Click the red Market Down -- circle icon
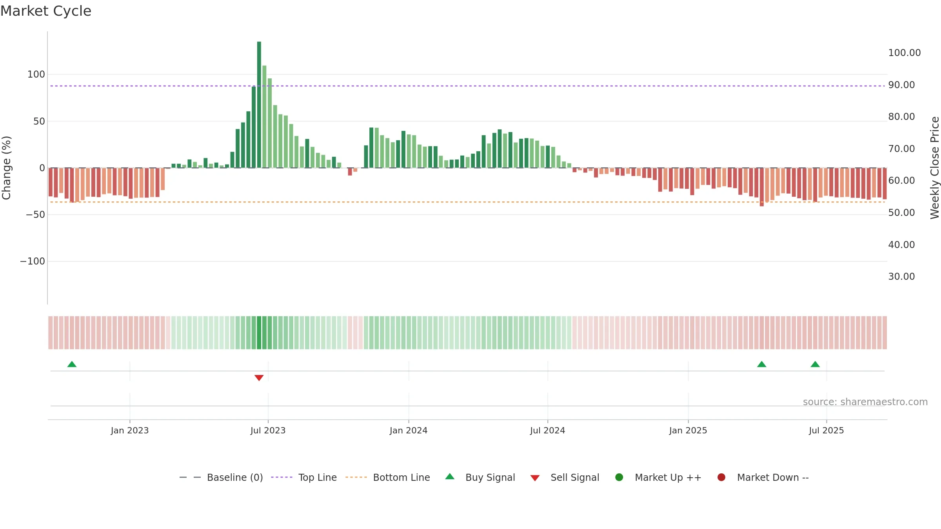941x529 pixels. (x=721, y=477)
